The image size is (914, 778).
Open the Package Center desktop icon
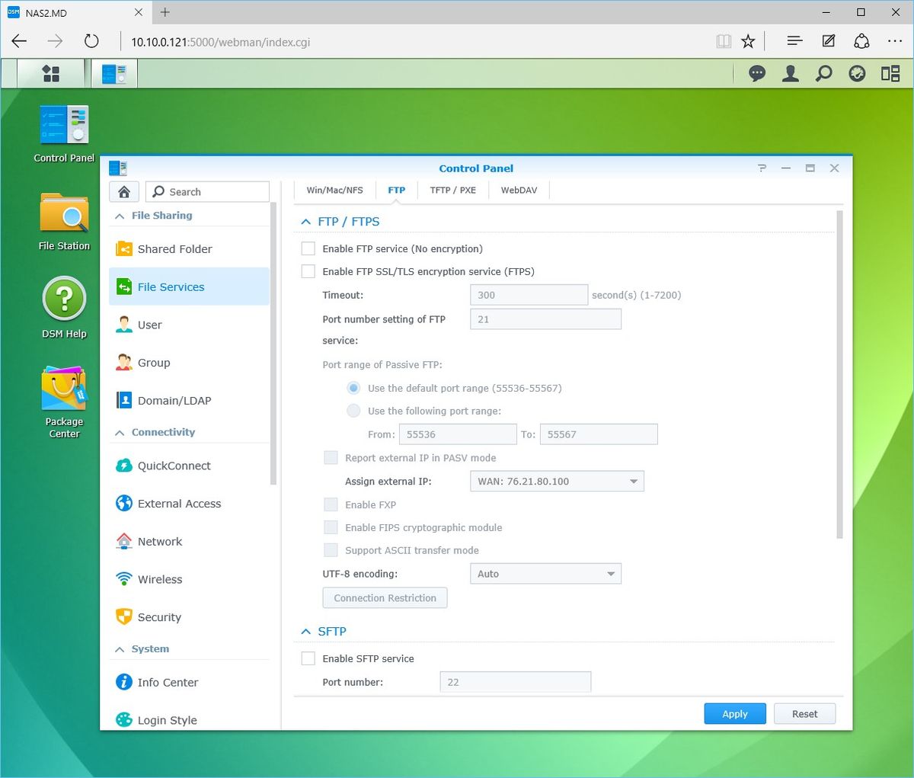pos(64,402)
